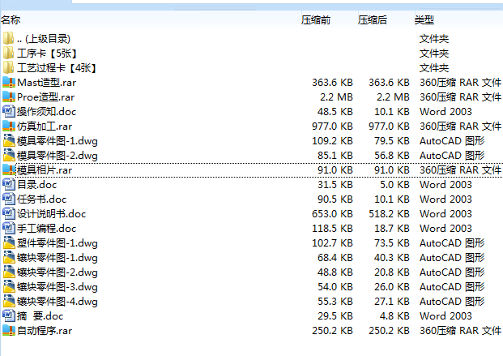Sort by the 压缩后 column header

[373, 20]
